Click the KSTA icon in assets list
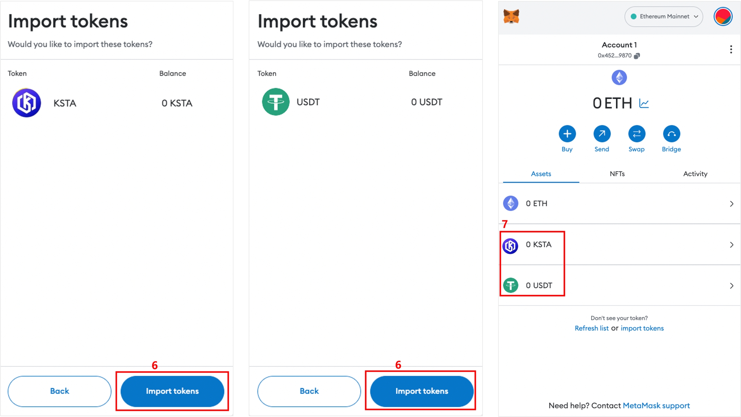 pos(510,246)
